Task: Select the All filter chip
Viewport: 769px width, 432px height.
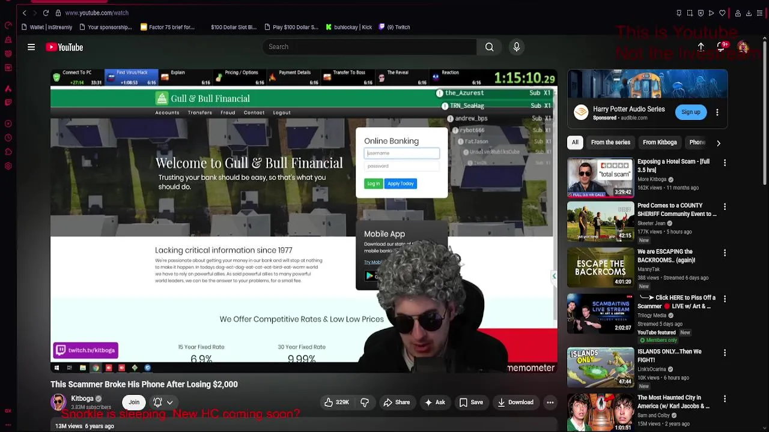Action: coord(575,142)
